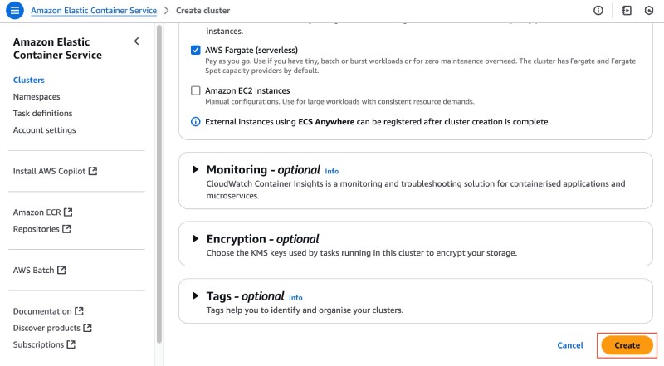
Task: Click 'Tags help you to identify' description text
Action: tap(305, 310)
